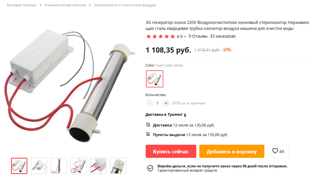Image resolution: width=312 pixels, height=182 pixels.
Task: Select the last thumbnail showing tube cap
Action: [x=118, y=166]
